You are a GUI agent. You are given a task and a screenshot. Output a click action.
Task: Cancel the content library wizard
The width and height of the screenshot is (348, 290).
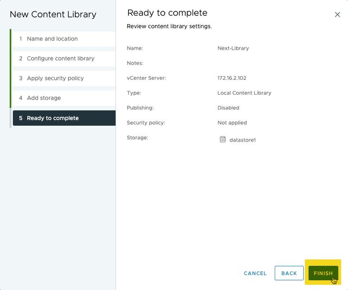pyautogui.click(x=255, y=273)
